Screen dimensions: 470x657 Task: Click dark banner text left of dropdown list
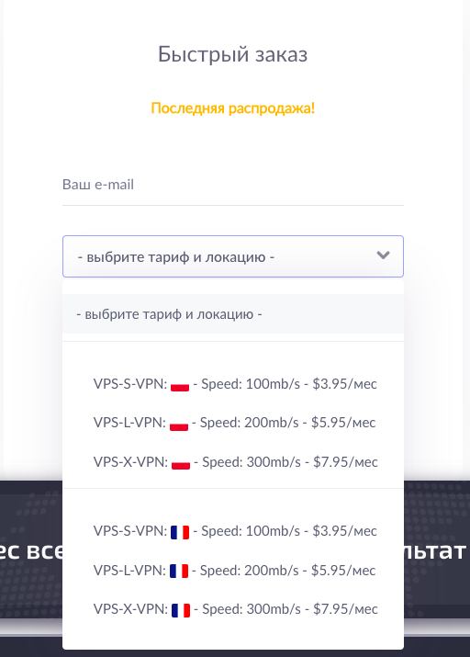click(x=31, y=550)
